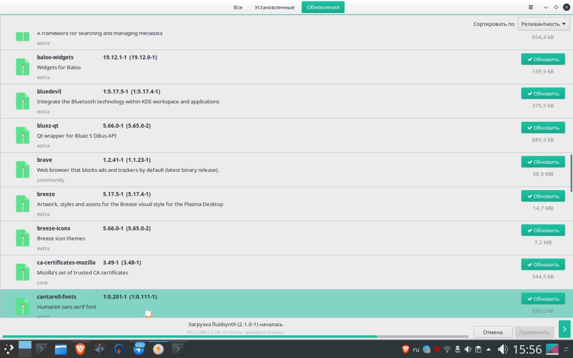Open panel settings sliders icon at taskbar edge
573x358 pixels.
click(x=566, y=349)
